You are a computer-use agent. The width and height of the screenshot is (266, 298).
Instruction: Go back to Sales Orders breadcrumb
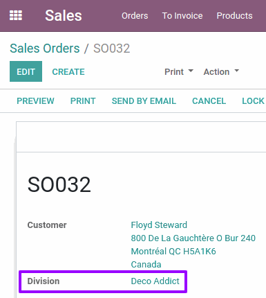45,49
